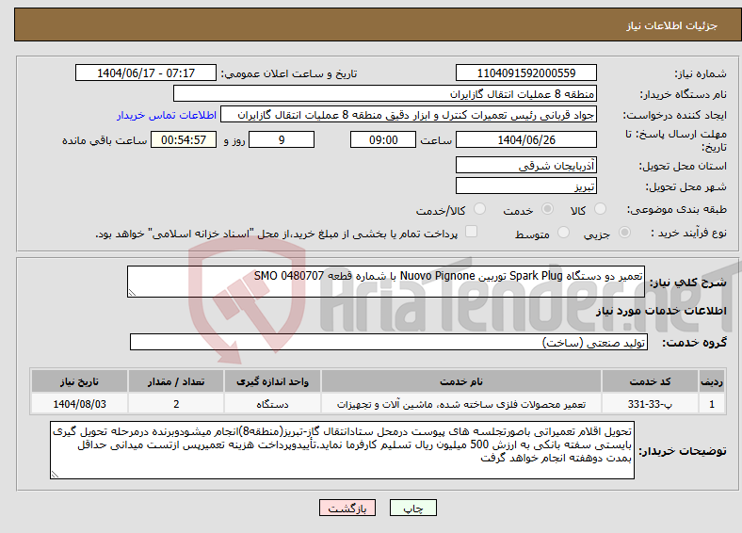
Task: Click the remaining days field 9
Action: [x=282, y=139]
